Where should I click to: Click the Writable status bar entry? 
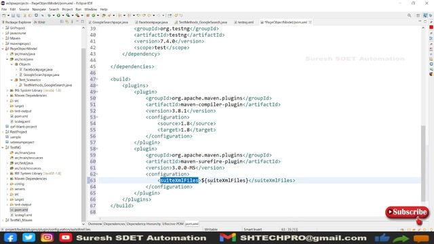[211, 229]
